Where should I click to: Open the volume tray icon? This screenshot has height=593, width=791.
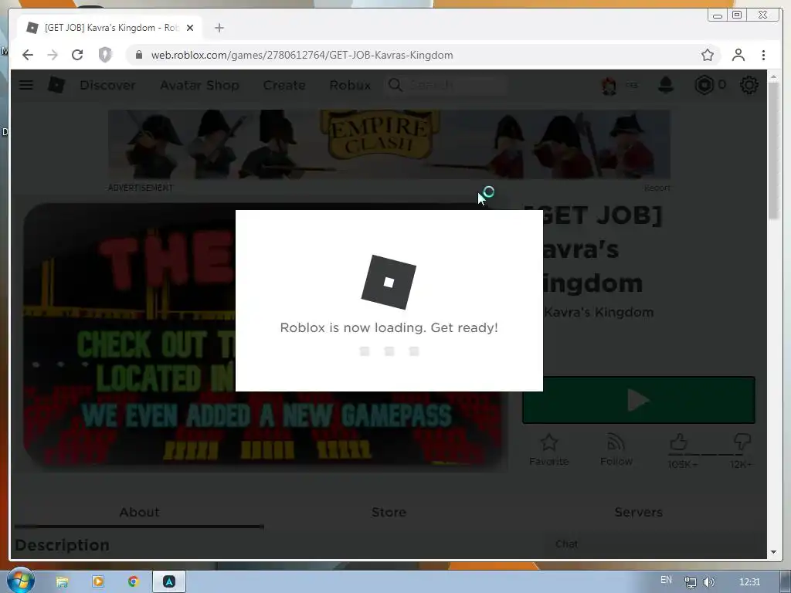[708, 582]
